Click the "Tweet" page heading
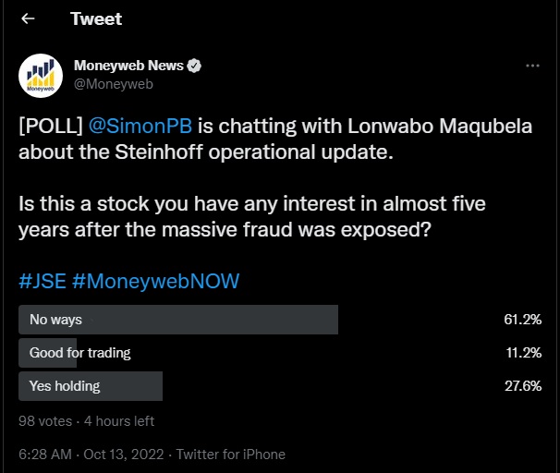Image resolution: width=560 pixels, height=473 pixels. 95,19
